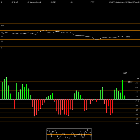
Task: Click the MR axis label 60
Action: pyautogui.click(x=136, y=88)
